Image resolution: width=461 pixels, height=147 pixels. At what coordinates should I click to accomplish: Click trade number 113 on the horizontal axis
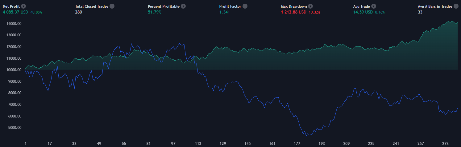[x=198, y=144]
